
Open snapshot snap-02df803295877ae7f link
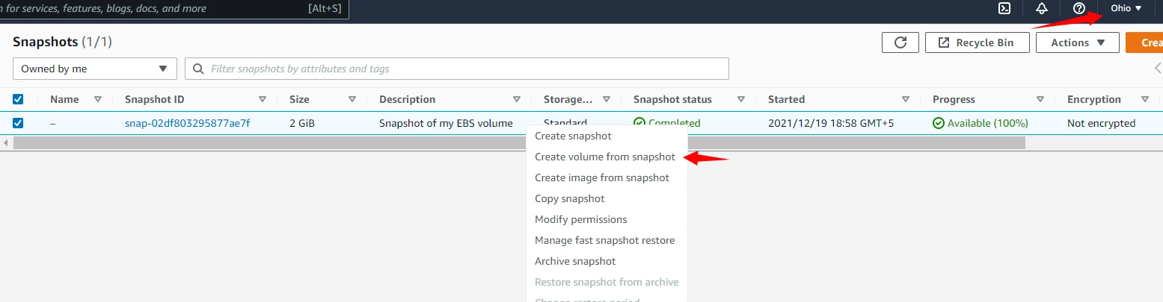click(187, 123)
